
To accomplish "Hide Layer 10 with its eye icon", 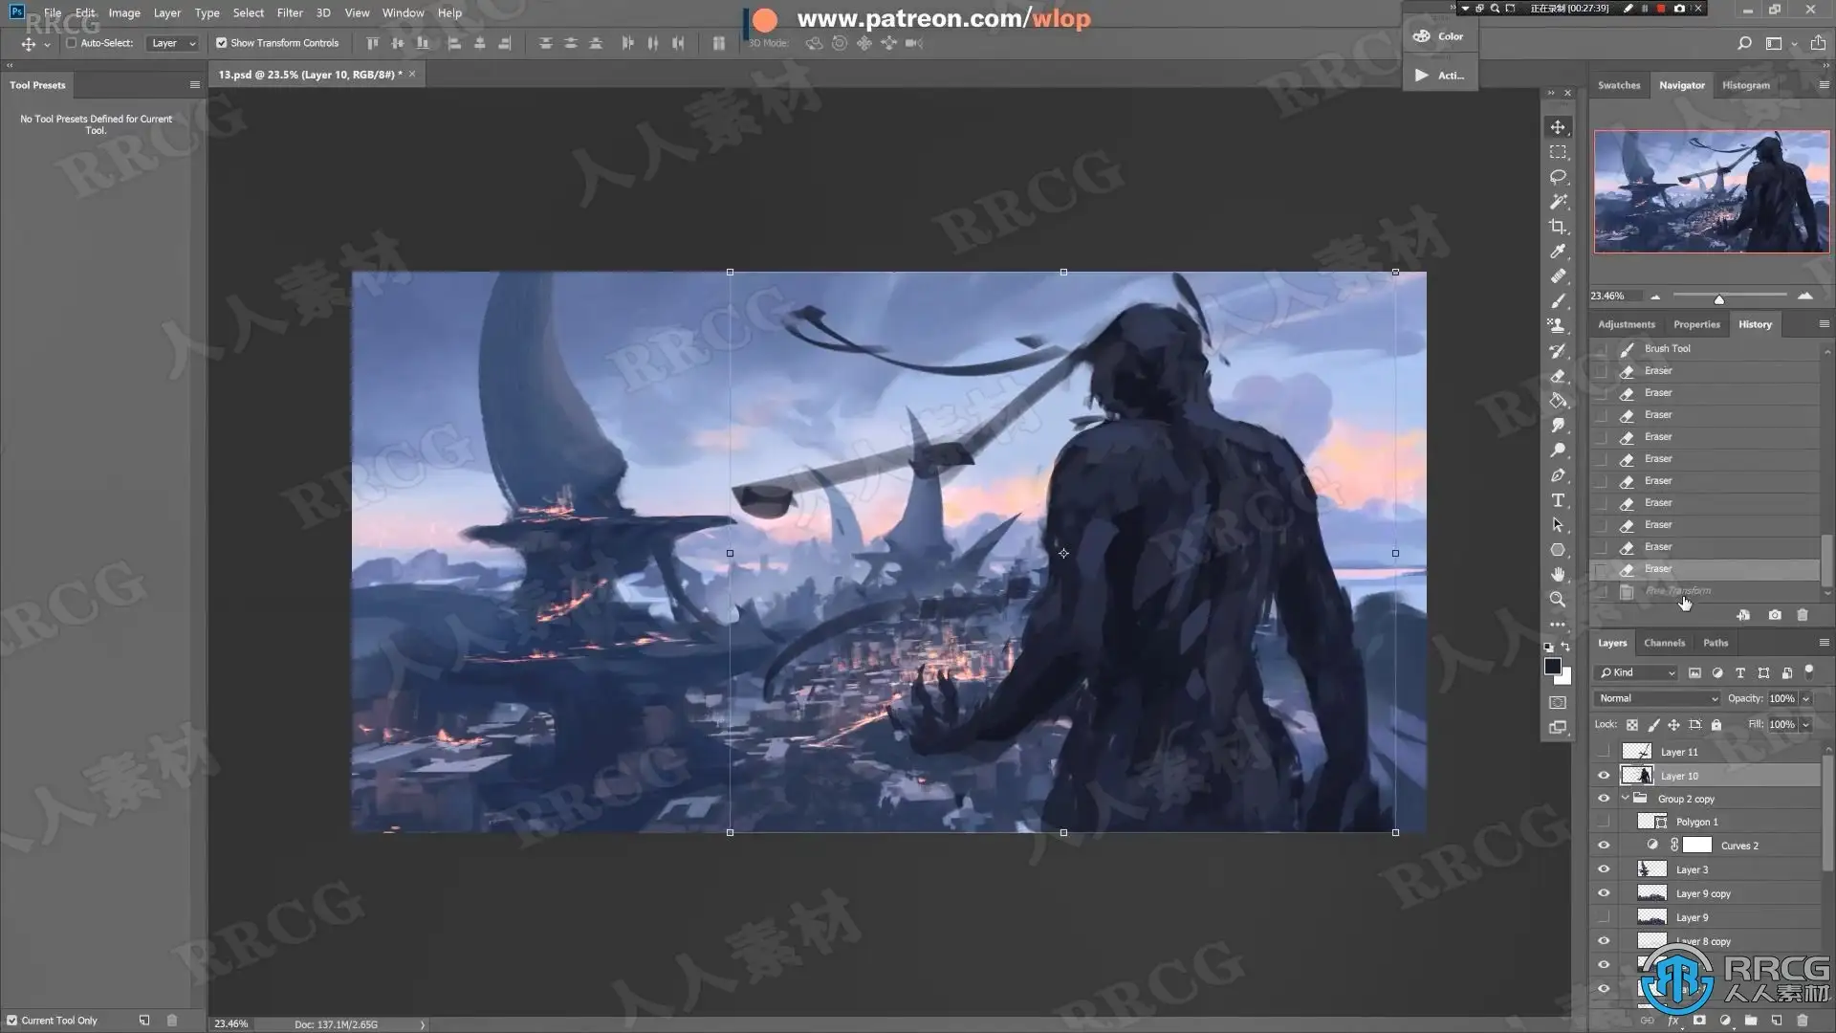I will pos(1604,776).
